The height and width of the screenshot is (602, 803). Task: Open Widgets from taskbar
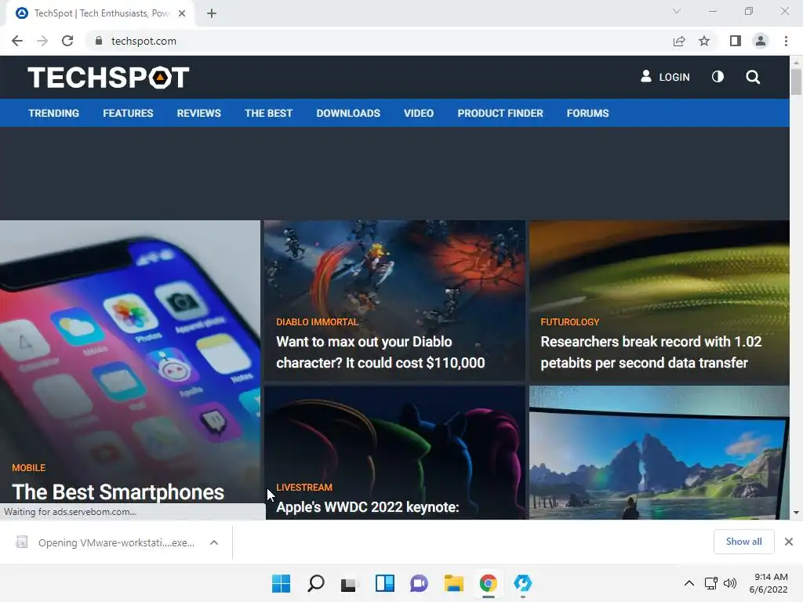pos(384,583)
